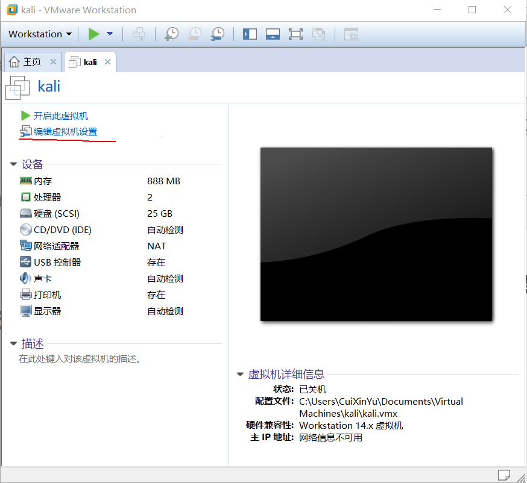Open the Workstation dropdown menu
The image size is (527, 483).
40,34
